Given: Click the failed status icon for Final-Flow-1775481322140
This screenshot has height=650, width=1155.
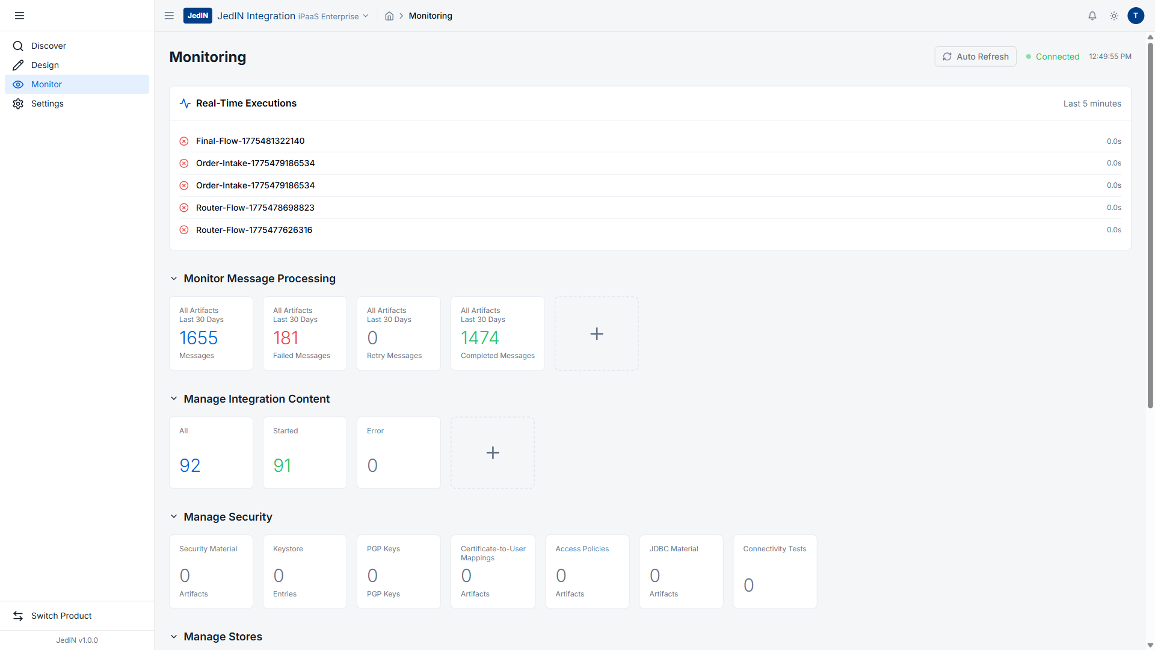Looking at the screenshot, I should click(184, 141).
